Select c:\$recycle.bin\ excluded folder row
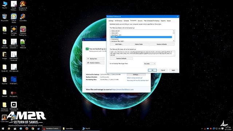This screenshot has height=131, width=233. [x=141, y=31]
